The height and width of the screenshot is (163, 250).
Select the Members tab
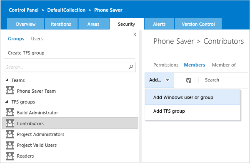point(195,65)
